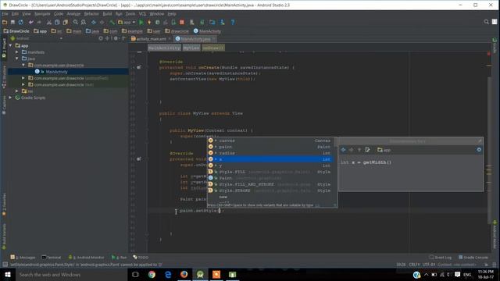Open Chrome from the taskbar

(x=152, y=275)
